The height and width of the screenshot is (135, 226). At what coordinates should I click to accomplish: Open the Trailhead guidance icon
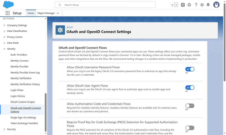189,5
